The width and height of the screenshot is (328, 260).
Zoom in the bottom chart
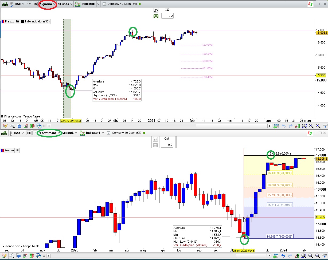tap(318, 256)
